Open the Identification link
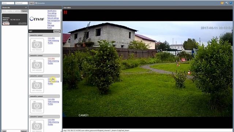 coord(52,11)
